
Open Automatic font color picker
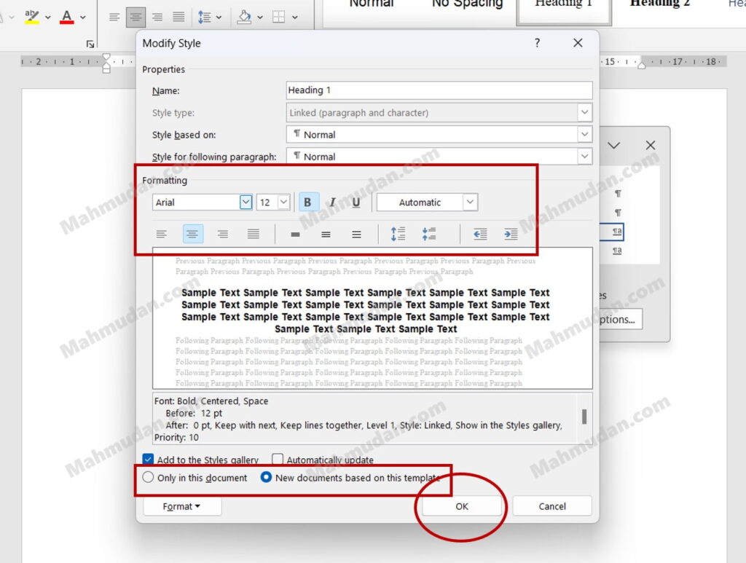click(x=470, y=202)
